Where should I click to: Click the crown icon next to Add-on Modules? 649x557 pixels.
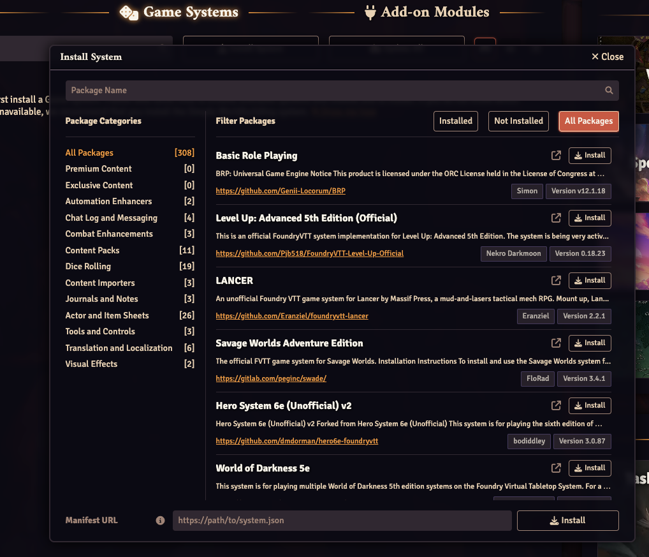370,11
